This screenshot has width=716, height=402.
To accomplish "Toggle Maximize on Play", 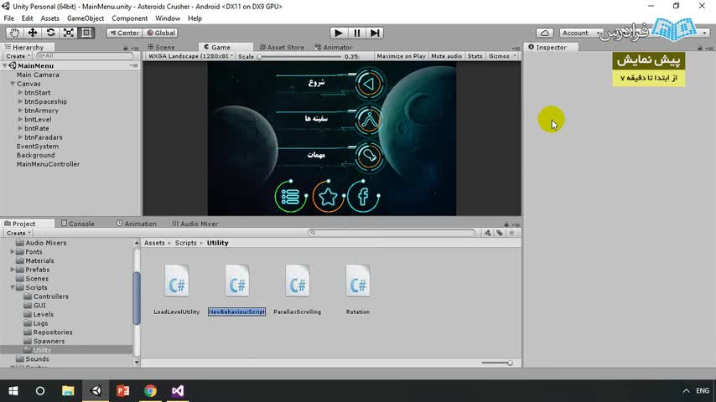I will click(x=401, y=56).
